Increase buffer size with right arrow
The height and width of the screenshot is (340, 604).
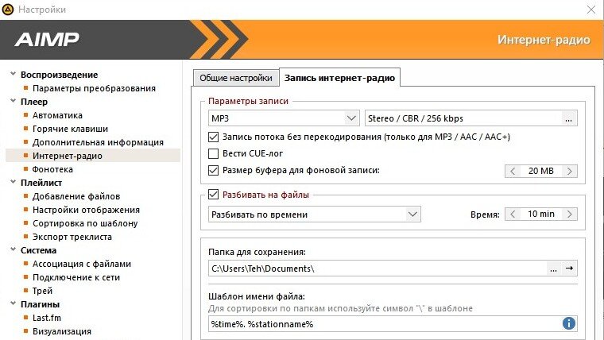[x=569, y=171]
